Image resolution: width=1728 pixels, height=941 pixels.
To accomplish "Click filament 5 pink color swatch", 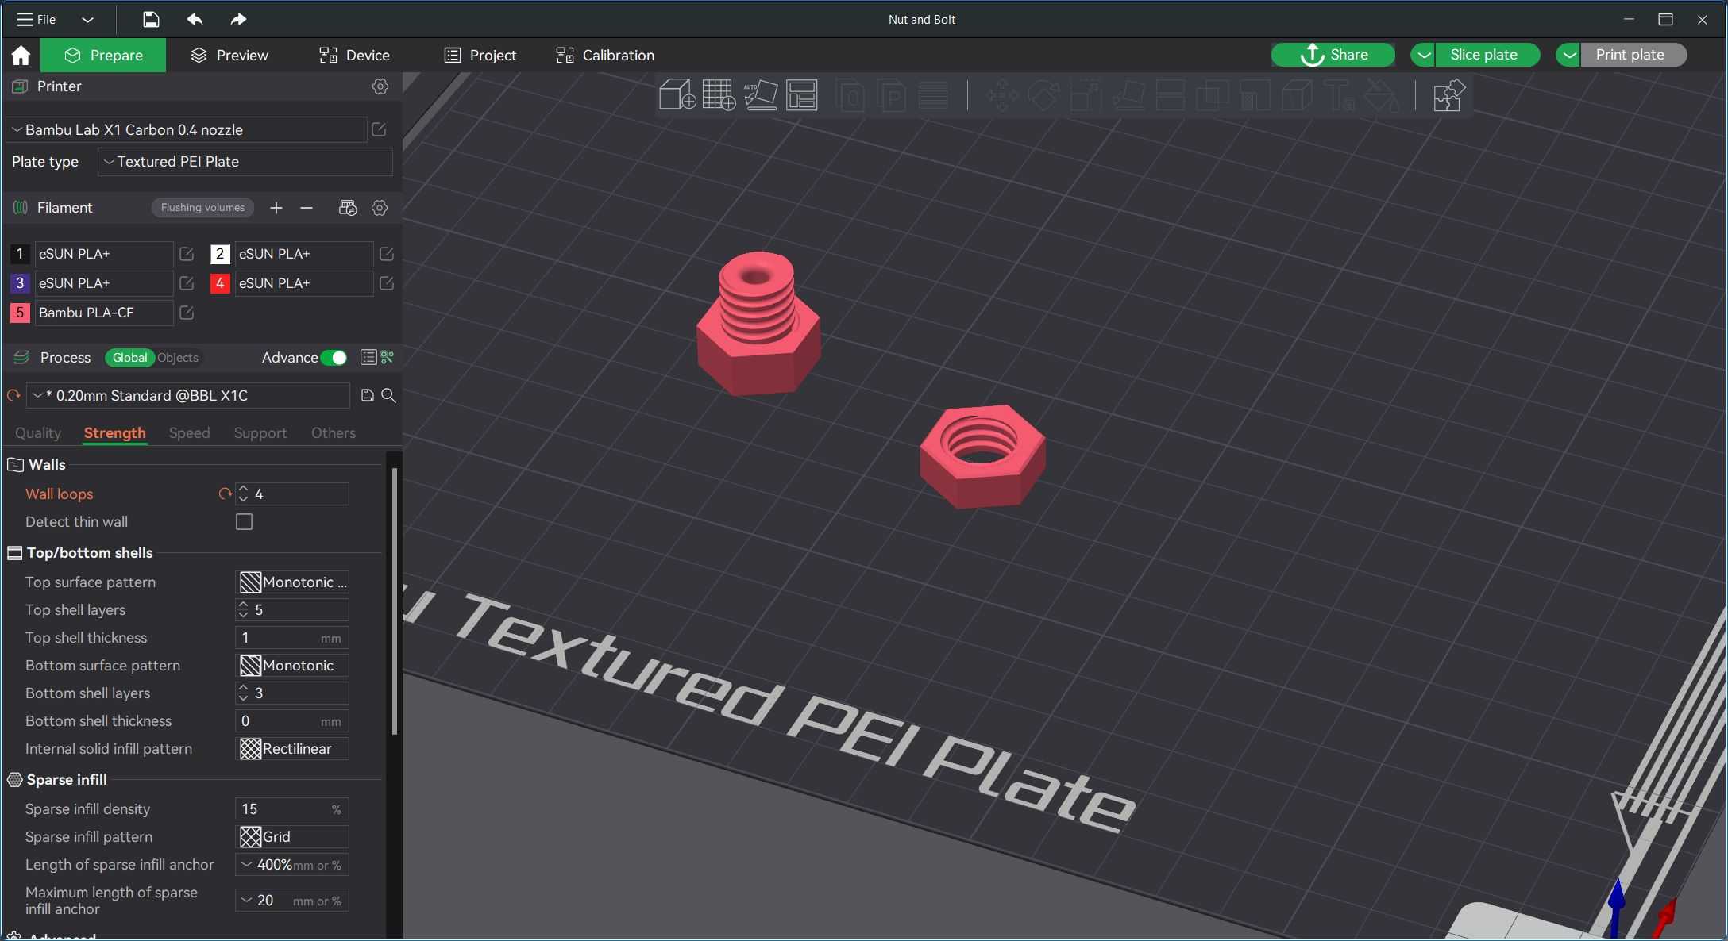I will pos(20,313).
